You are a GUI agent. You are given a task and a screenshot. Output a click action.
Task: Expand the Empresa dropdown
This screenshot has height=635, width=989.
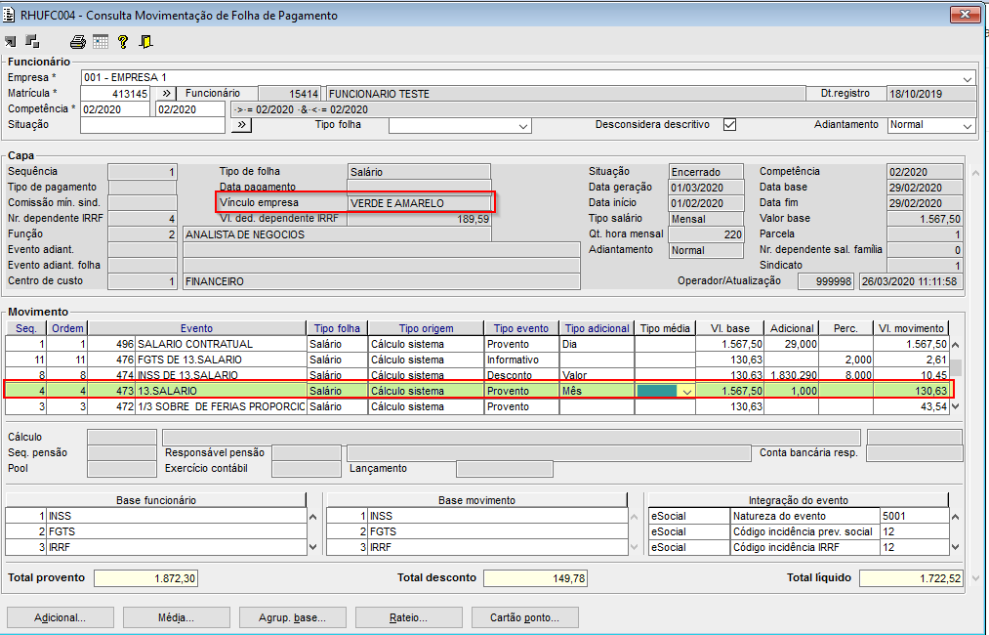pyautogui.click(x=967, y=78)
